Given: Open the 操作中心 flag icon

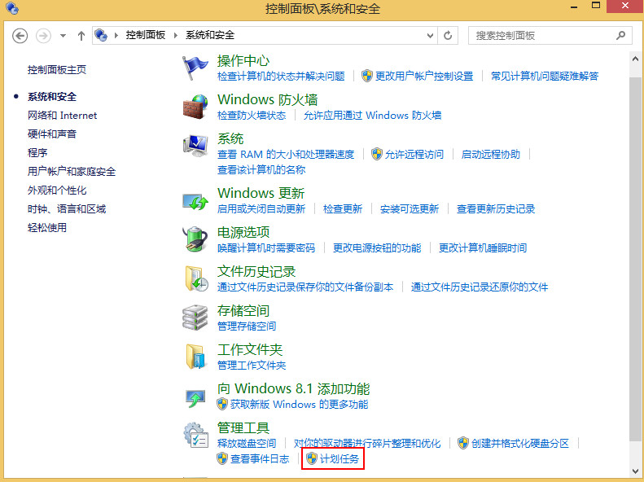Looking at the screenshot, I should pyautogui.click(x=195, y=68).
